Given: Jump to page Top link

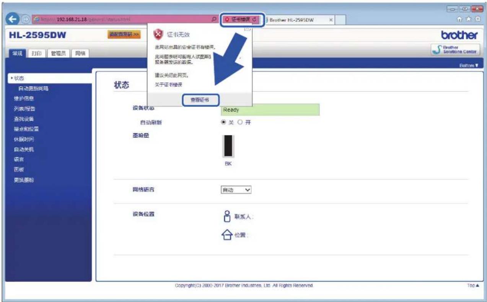Looking at the screenshot, I should coord(472,286).
